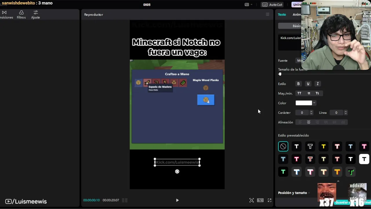This screenshot has height=209, width=371.
Task: Apply orange T preset in third row
Action: pyautogui.click(x=337, y=172)
